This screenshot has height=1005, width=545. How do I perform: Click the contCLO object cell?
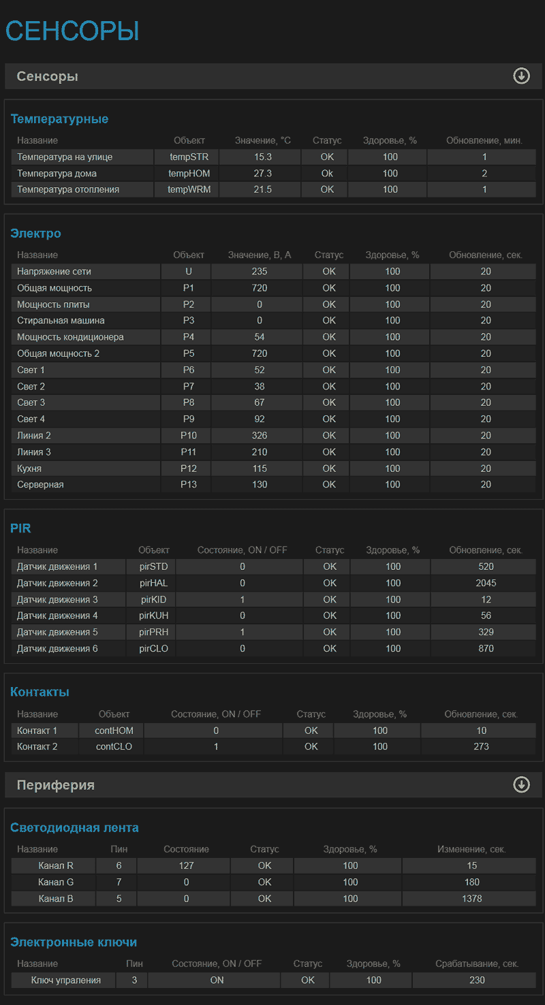coord(114,747)
